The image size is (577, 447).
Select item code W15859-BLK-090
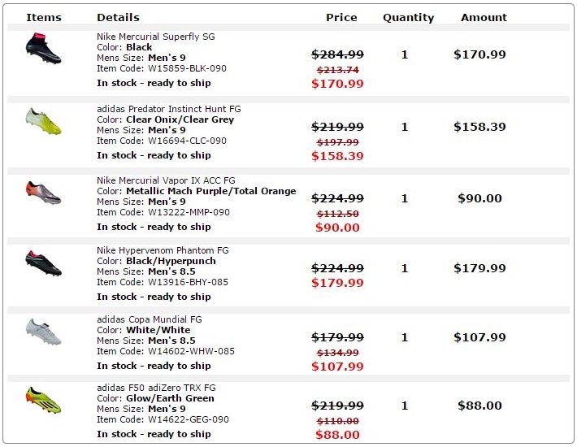click(x=187, y=68)
